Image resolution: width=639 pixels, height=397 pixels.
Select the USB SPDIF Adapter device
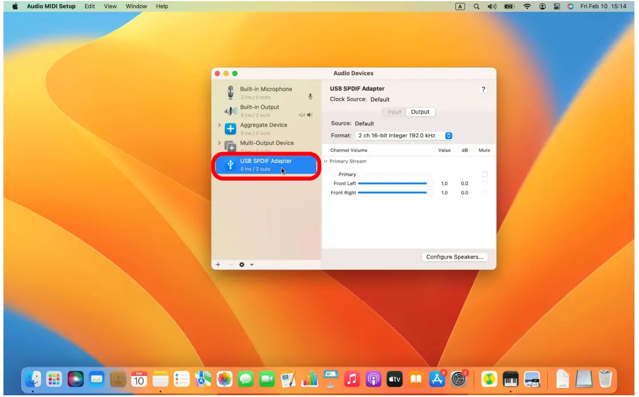point(266,165)
